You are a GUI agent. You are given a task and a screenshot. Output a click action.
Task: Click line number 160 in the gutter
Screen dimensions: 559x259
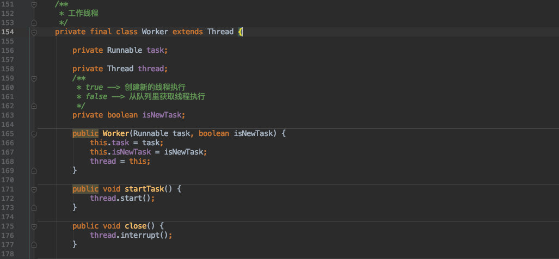[8, 87]
